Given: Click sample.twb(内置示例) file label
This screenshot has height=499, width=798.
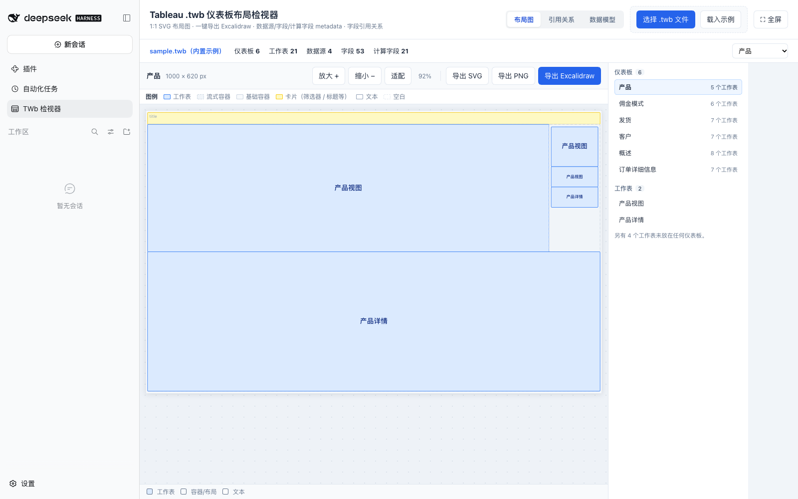Looking at the screenshot, I should pyautogui.click(x=186, y=51).
